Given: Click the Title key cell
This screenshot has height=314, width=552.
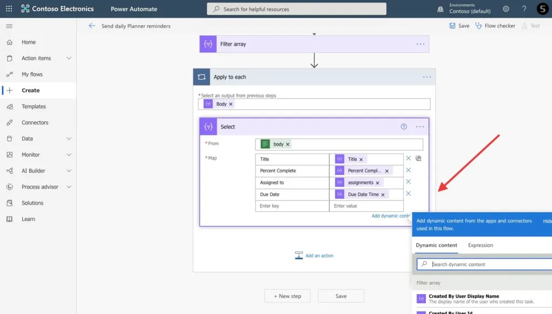Looking at the screenshot, I should [292, 159].
